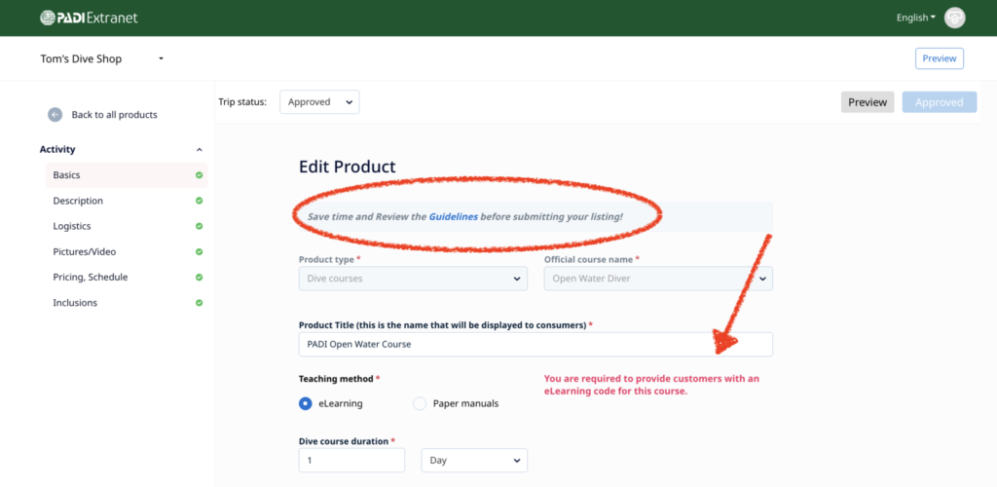Open the user profile avatar menu
This screenshot has height=487, width=997.
click(954, 18)
